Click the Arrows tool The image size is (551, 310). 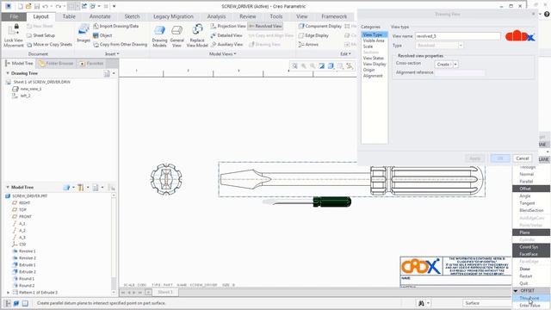[308, 45]
